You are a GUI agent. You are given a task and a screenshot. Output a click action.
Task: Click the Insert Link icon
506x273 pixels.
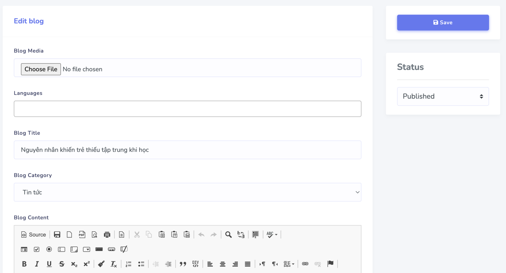point(305,264)
